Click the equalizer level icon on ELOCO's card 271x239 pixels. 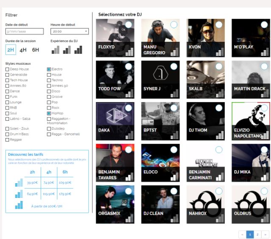pos(175,177)
